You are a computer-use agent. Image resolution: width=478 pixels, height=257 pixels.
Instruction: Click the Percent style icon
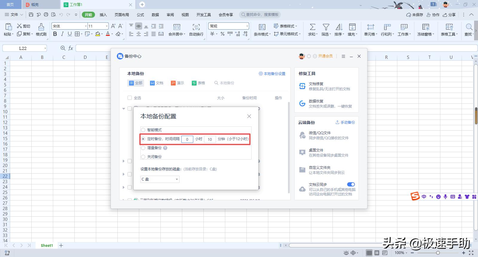(223, 34)
